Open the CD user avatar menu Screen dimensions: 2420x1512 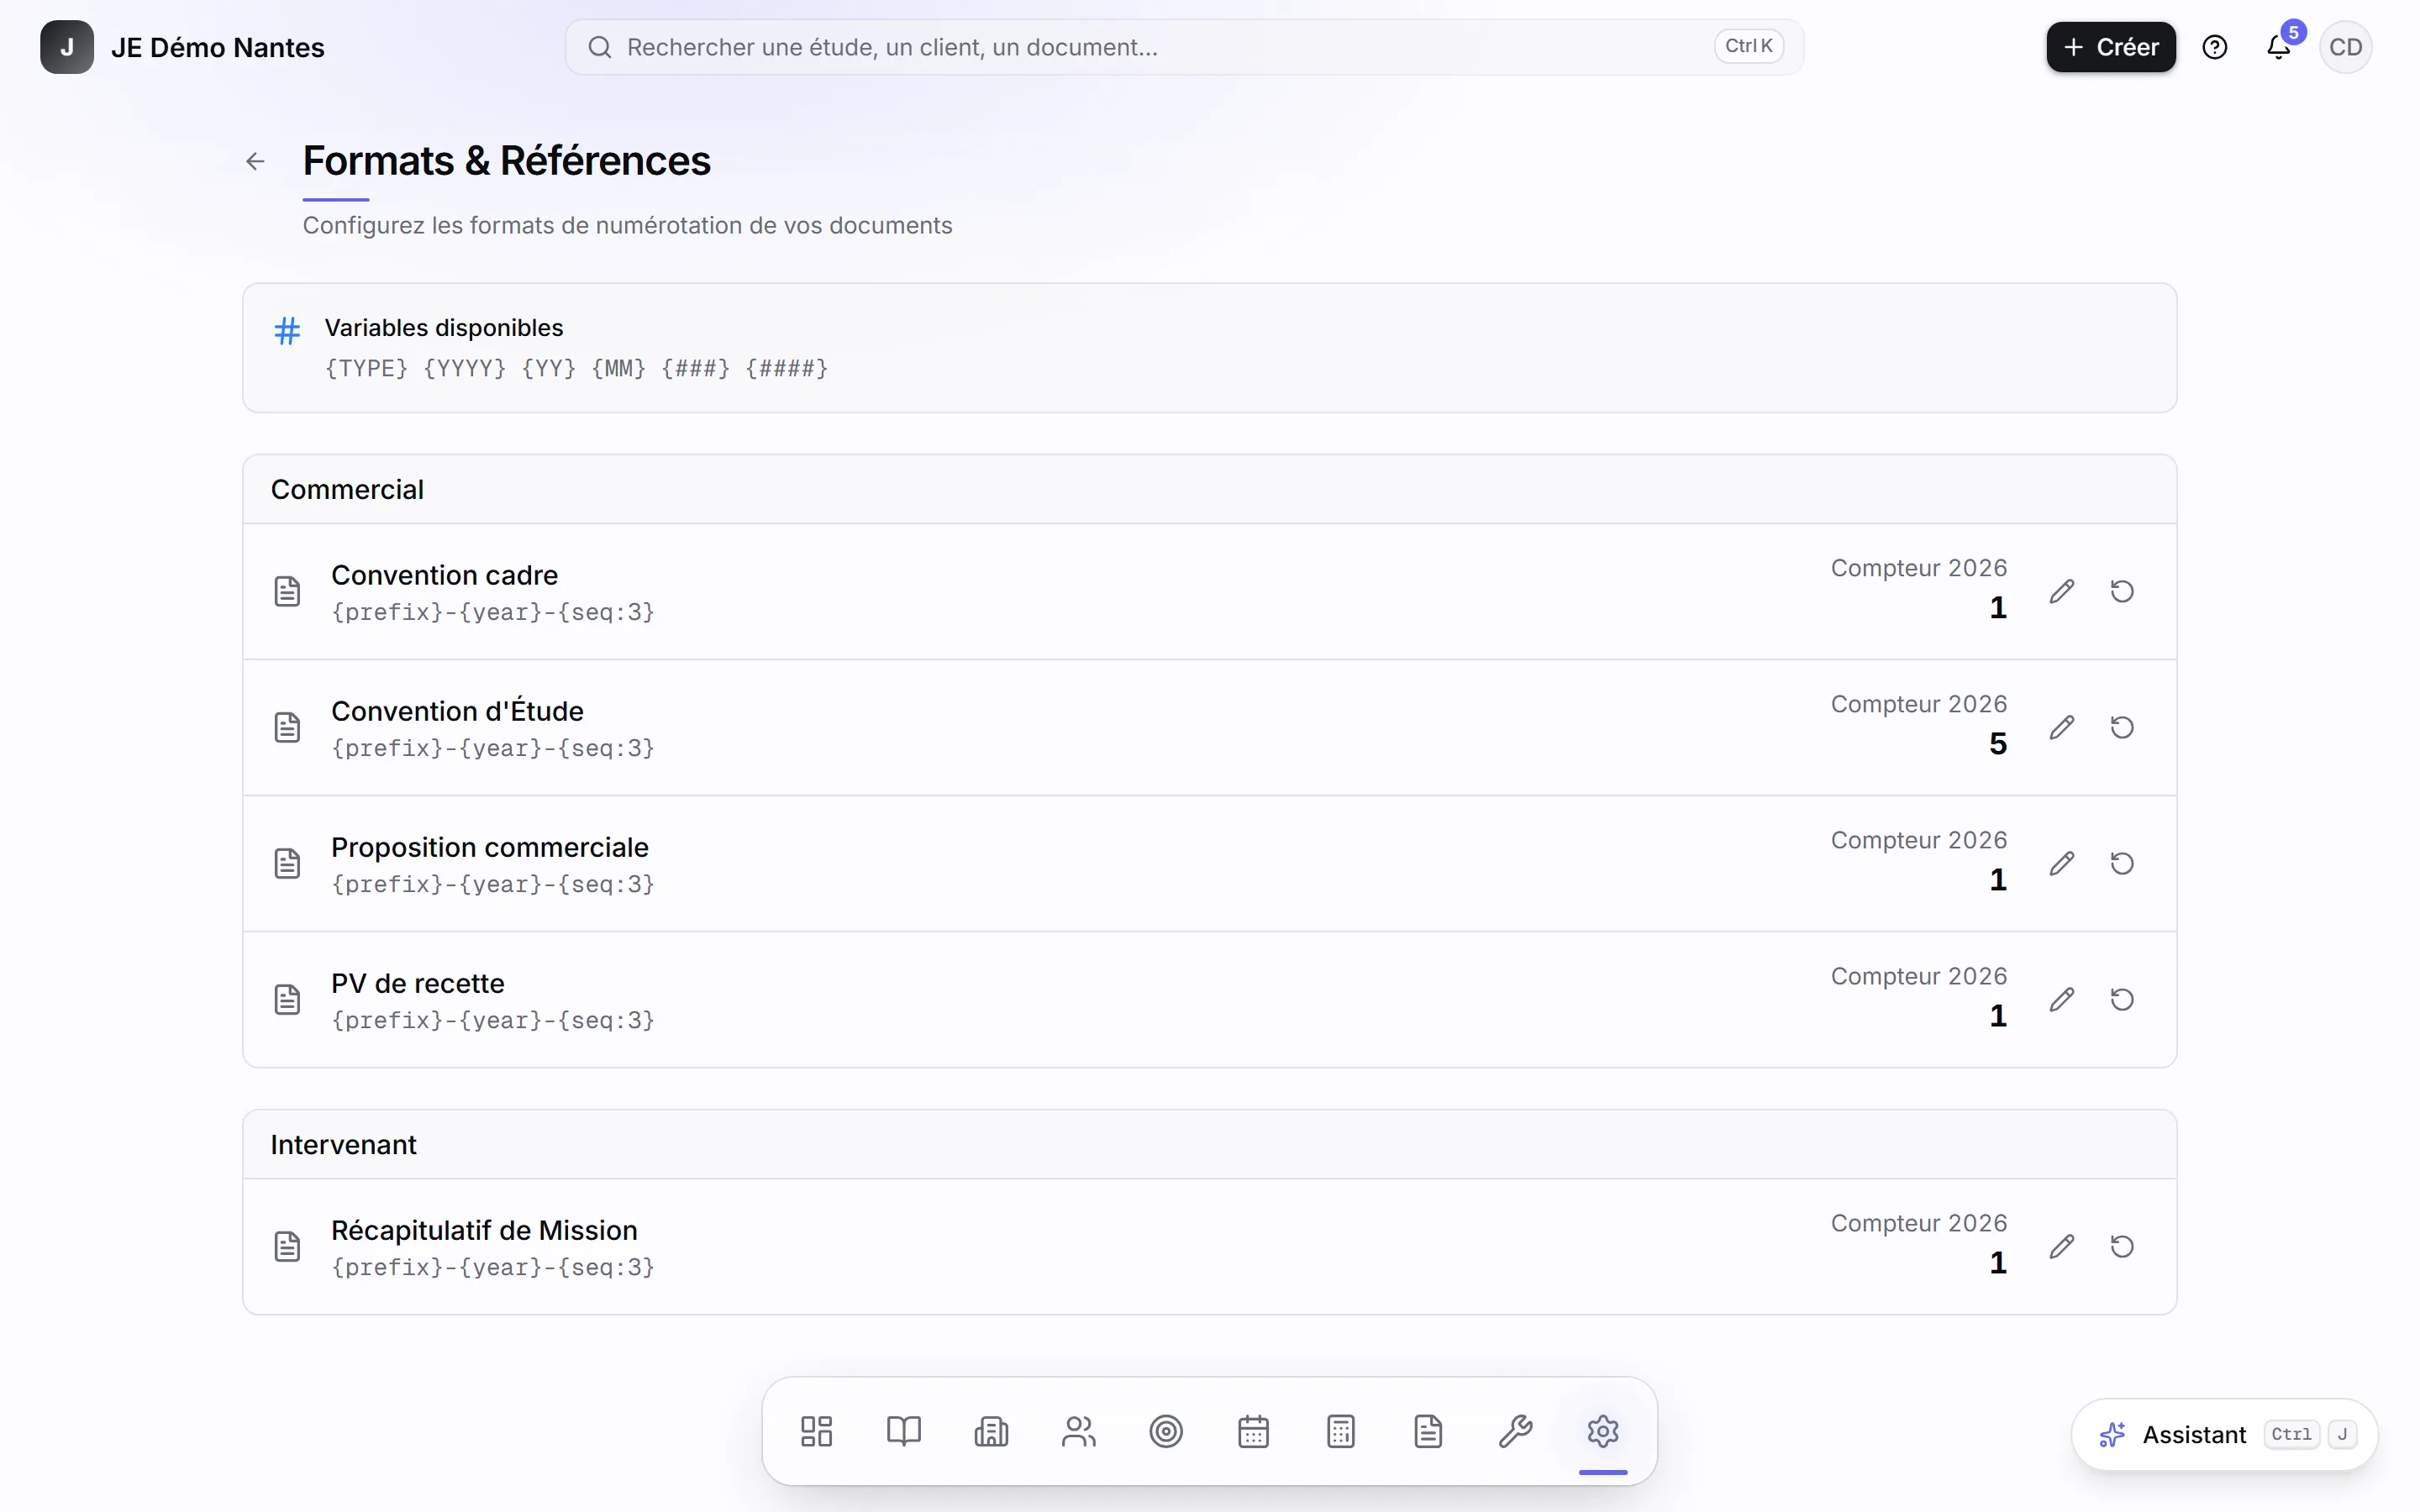[2345, 47]
